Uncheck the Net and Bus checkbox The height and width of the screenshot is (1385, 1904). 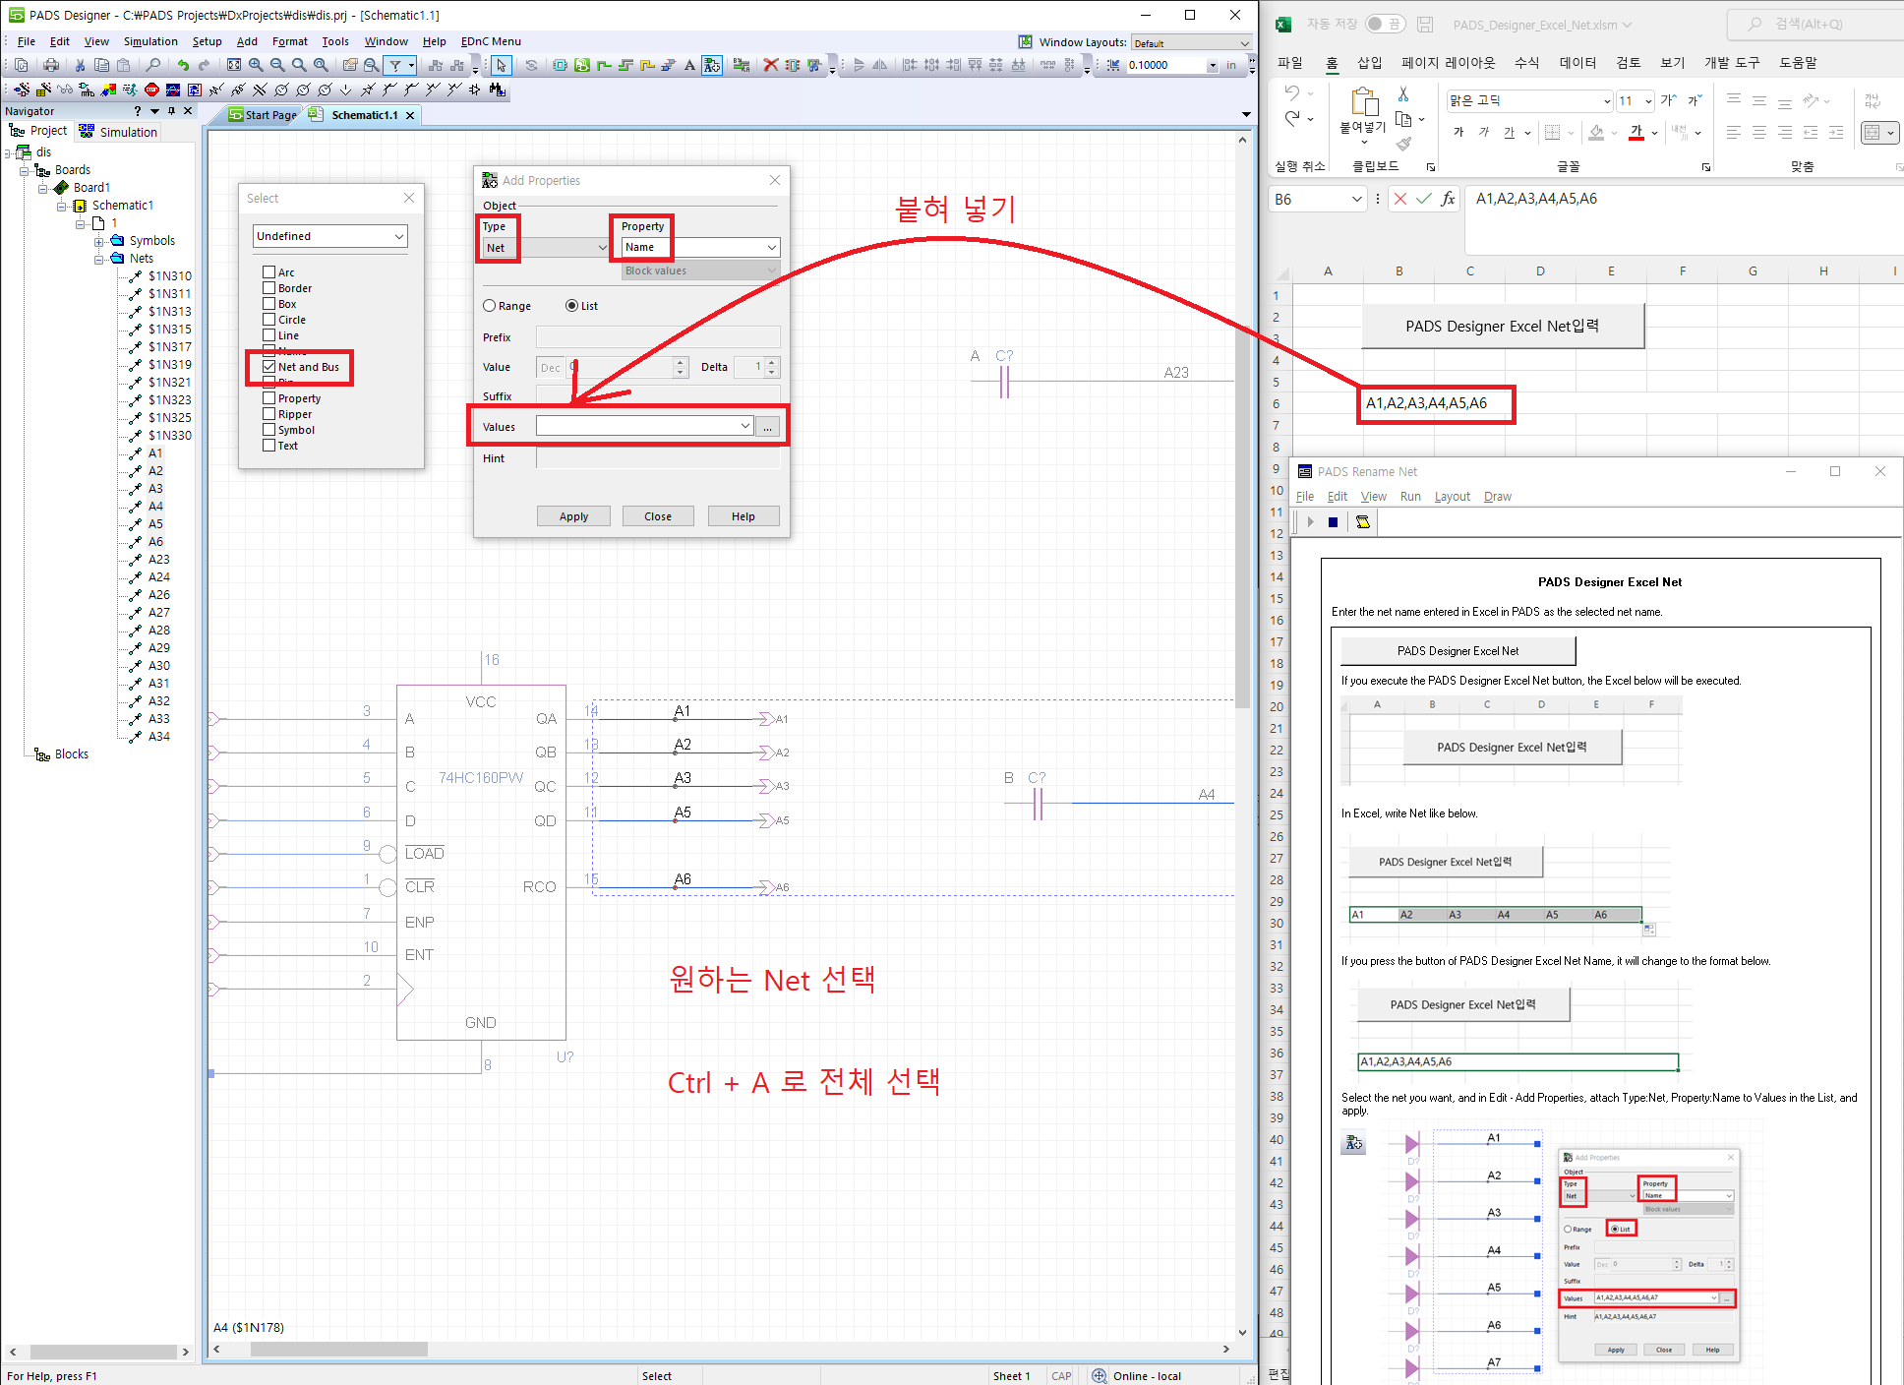tap(268, 367)
